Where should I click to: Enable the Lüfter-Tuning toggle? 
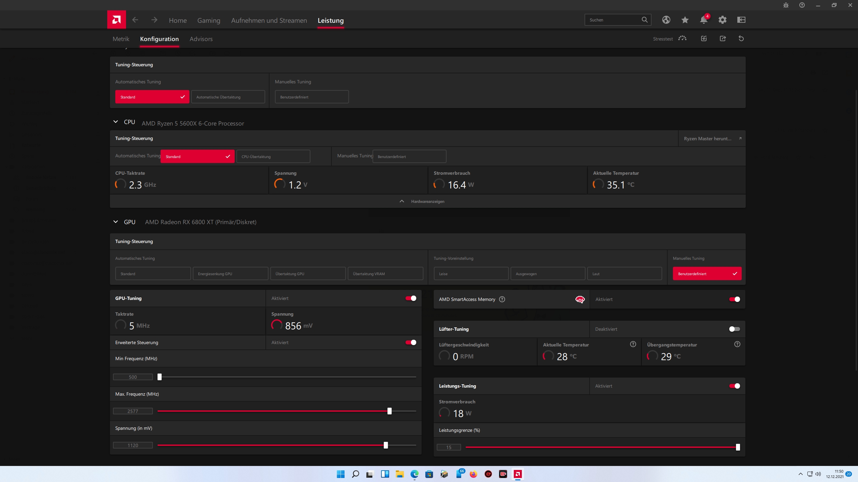click(x=734, y=329)
